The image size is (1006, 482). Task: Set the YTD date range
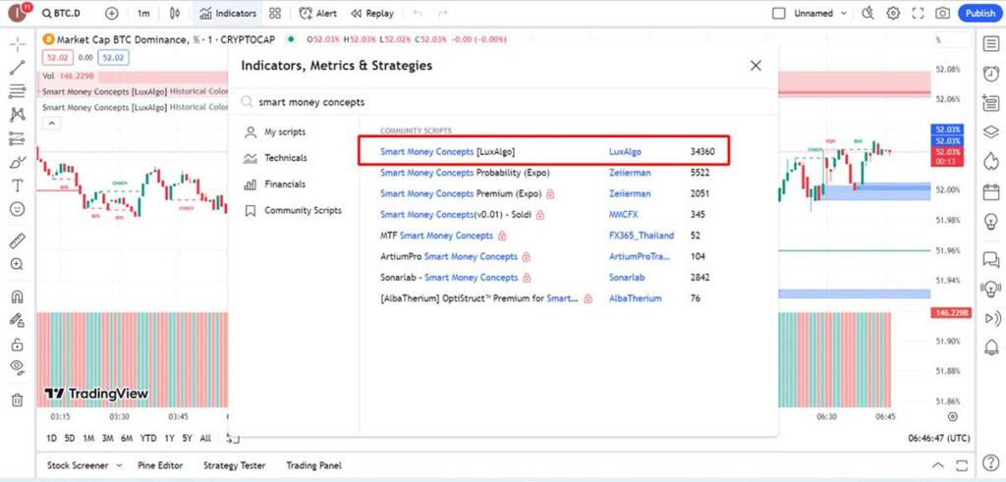(148, 439)
